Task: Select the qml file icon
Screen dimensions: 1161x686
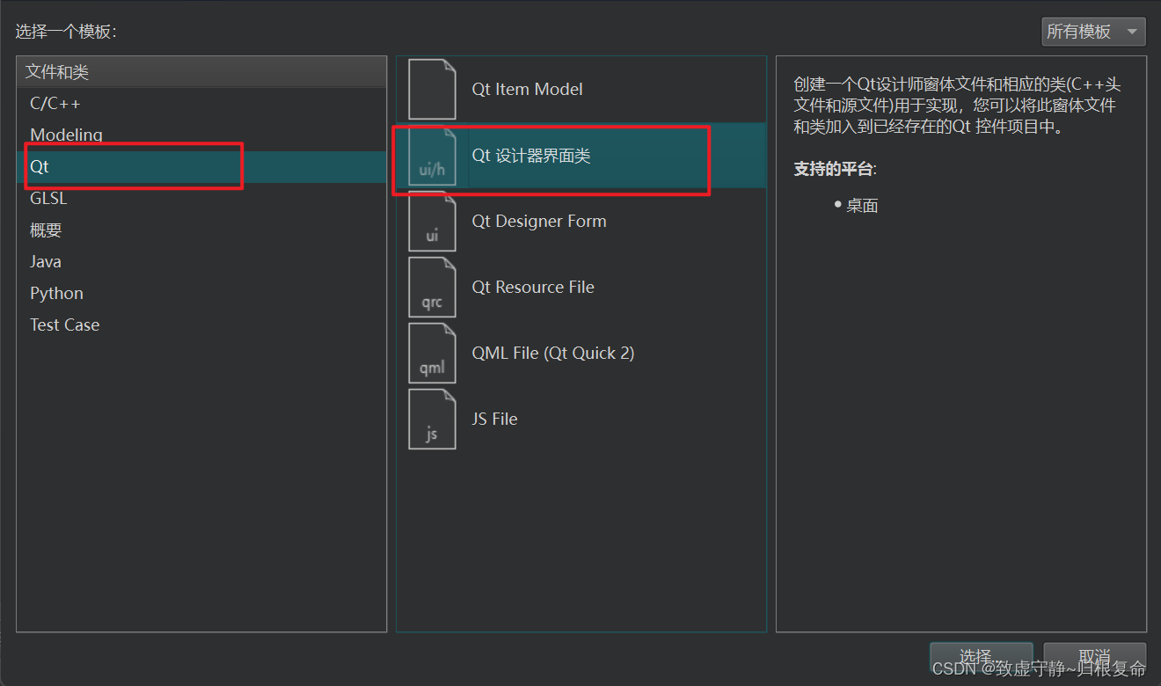Action: point(432,353)
